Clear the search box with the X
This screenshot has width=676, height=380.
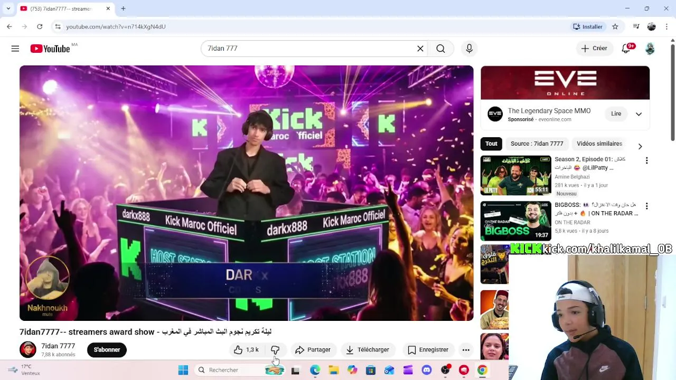click(x=420, y=49)
